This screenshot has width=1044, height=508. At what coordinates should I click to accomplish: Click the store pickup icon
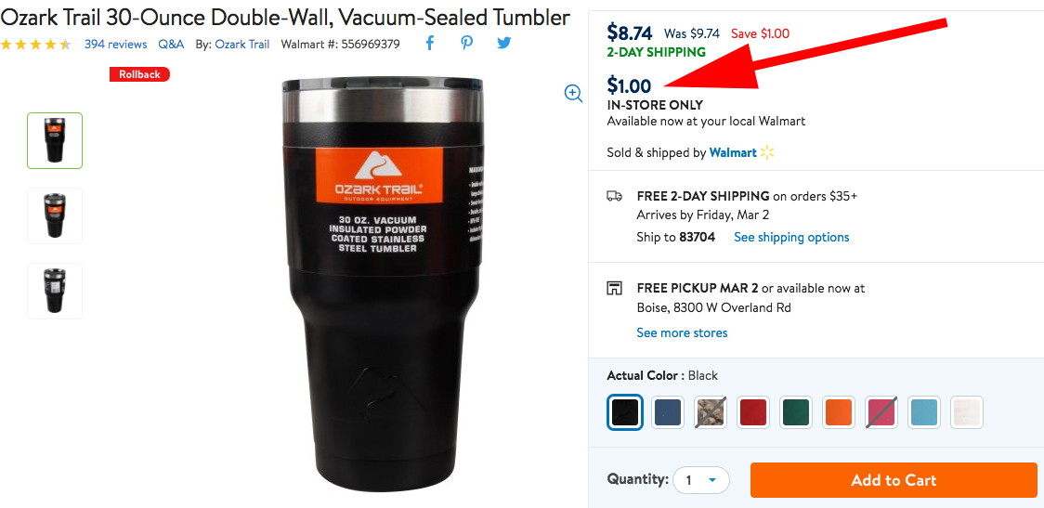tap(615, 288)
